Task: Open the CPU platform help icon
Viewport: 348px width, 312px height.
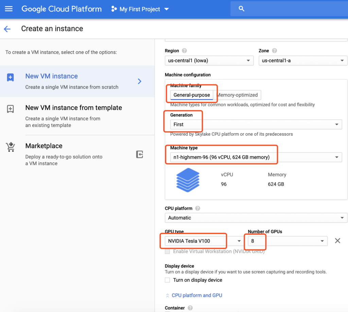Action: [x=197, y=208]
